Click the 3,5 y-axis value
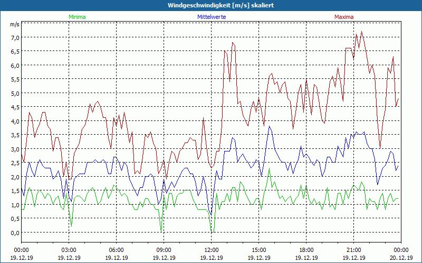422x263 pixels. click(x=15, y=135)
